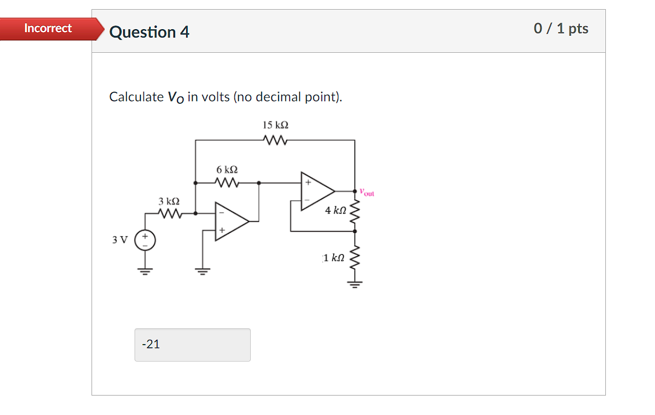Screen dimensions: 655x415
Task: Click the 0 / 1 pts score label
Action: 561,29
